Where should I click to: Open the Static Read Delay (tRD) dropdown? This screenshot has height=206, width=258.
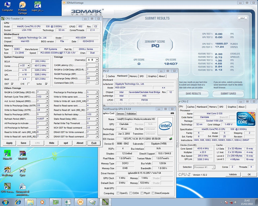(x=97, y=119)
